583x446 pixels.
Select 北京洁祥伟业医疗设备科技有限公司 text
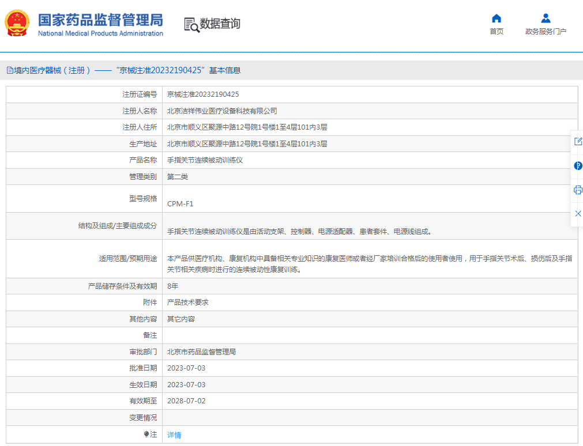pos(222,111)
